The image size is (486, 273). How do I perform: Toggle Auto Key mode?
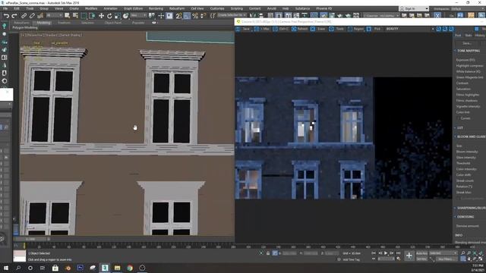(422, 253)
